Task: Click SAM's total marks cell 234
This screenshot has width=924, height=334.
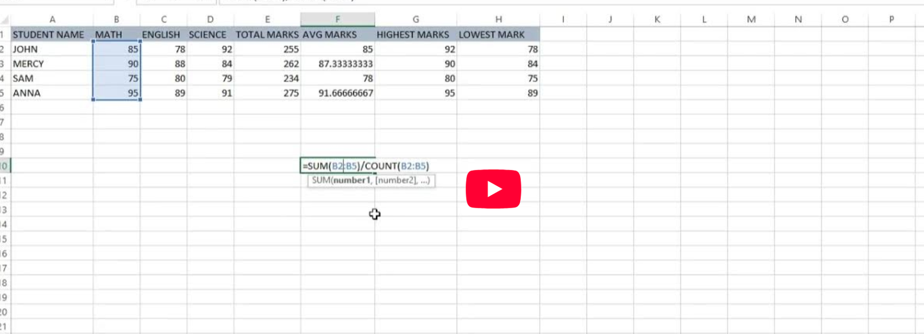Action: [290, 78]
